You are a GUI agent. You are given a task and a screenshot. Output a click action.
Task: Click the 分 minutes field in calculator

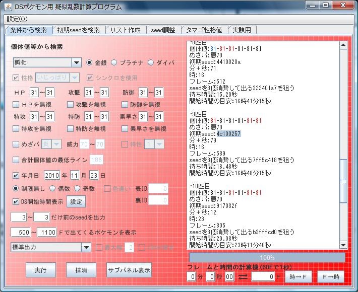pyautogui.click(x=191, y=276)
